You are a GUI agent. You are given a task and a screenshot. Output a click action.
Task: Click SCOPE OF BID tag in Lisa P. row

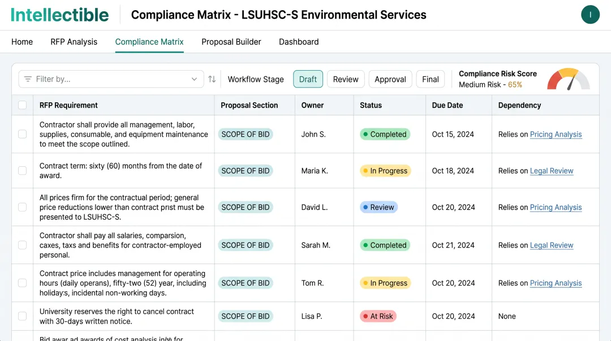(x=246, y=316)
